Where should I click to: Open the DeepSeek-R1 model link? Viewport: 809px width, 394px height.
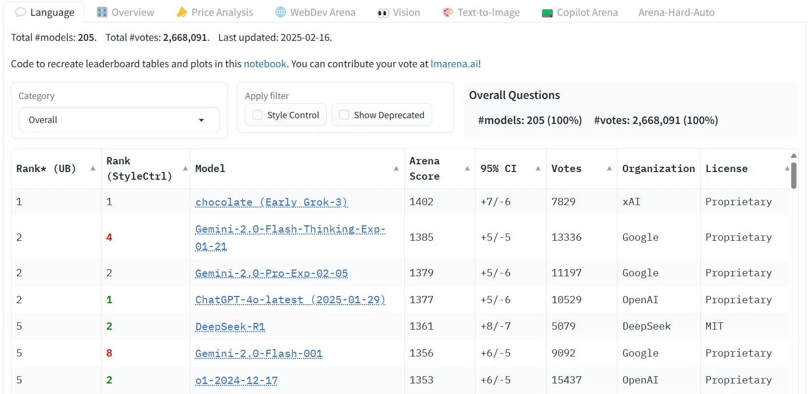(x=230, y=327)
